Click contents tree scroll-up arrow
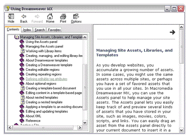The width and height of the screenshot is (189, 140). (85, 37)
